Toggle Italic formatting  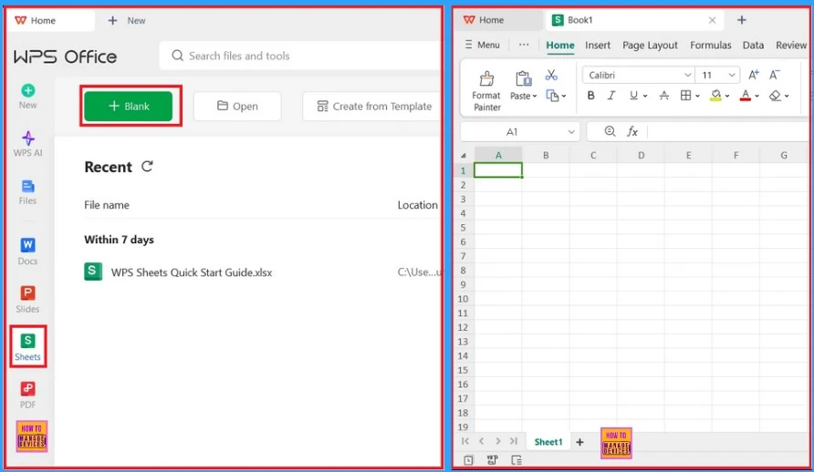point(611,96)
